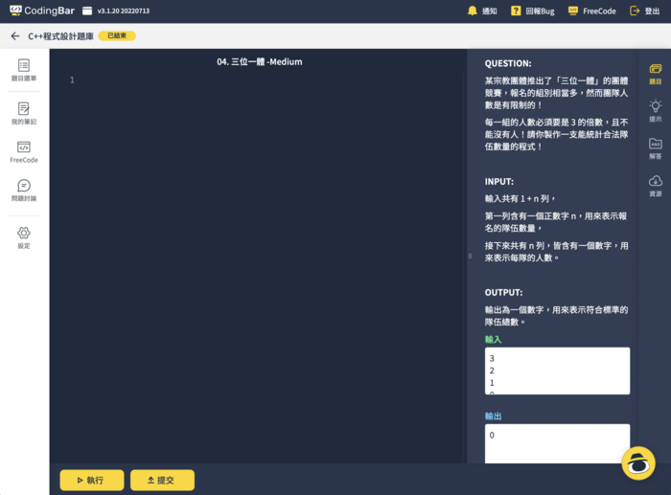Show the 提示 hints tab

pyautogui.click(x=656, y=111)
